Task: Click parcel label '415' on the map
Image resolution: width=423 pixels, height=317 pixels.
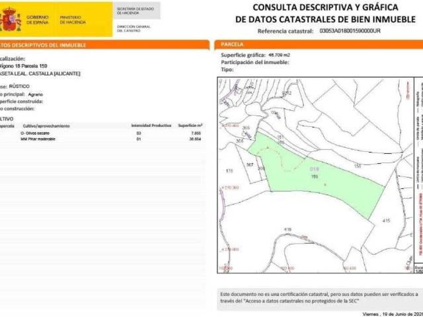Action: (386, 221)
